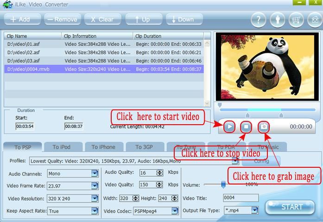Adjust the Audio Quality stepper
This screenshot has width=323, height=222.
pos(159,173)
